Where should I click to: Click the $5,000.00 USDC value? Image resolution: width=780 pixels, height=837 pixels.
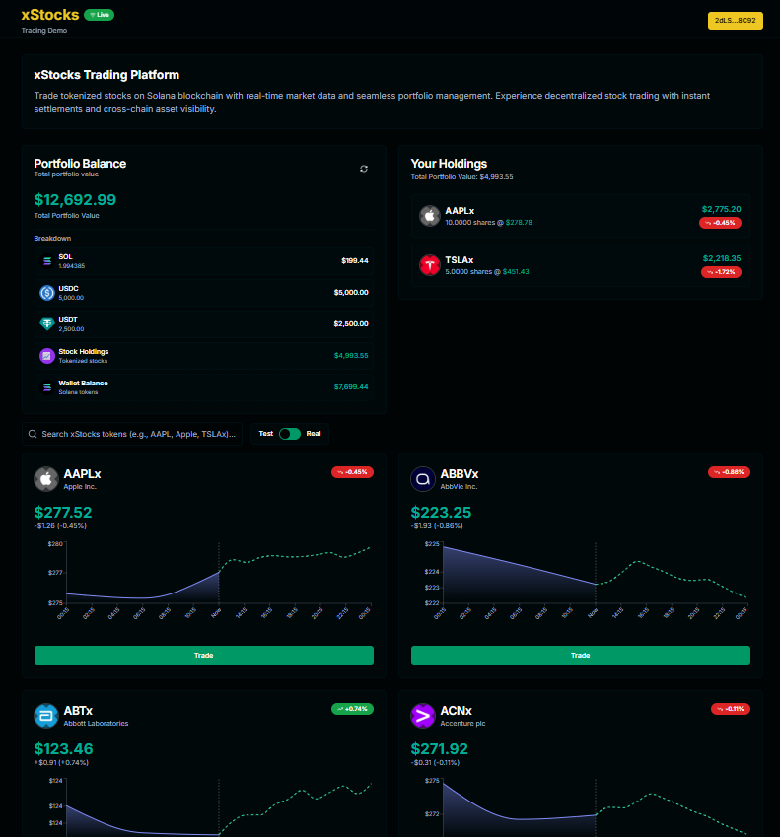(351, 293)
